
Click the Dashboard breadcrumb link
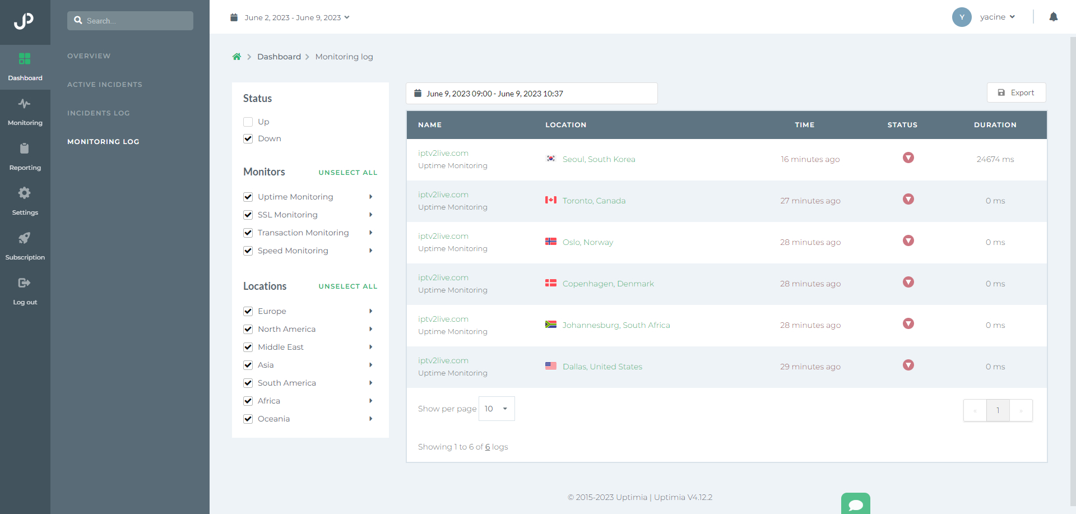pyautogui.click(x=279, y=57)
